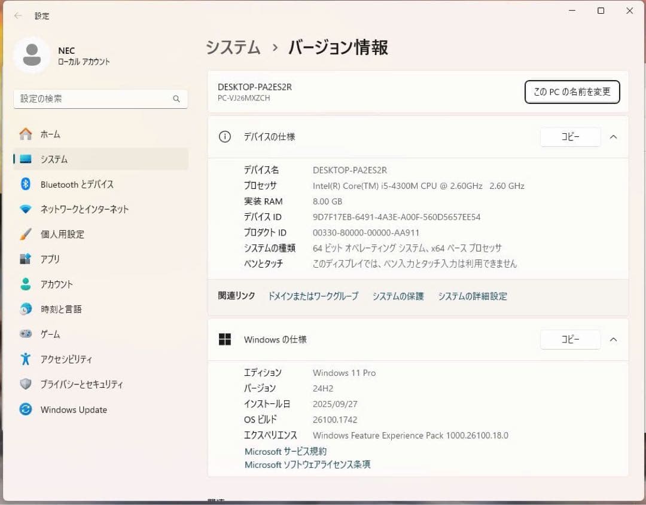Click the search magnifier icon
646x505 pixels.
pos(176,99)
